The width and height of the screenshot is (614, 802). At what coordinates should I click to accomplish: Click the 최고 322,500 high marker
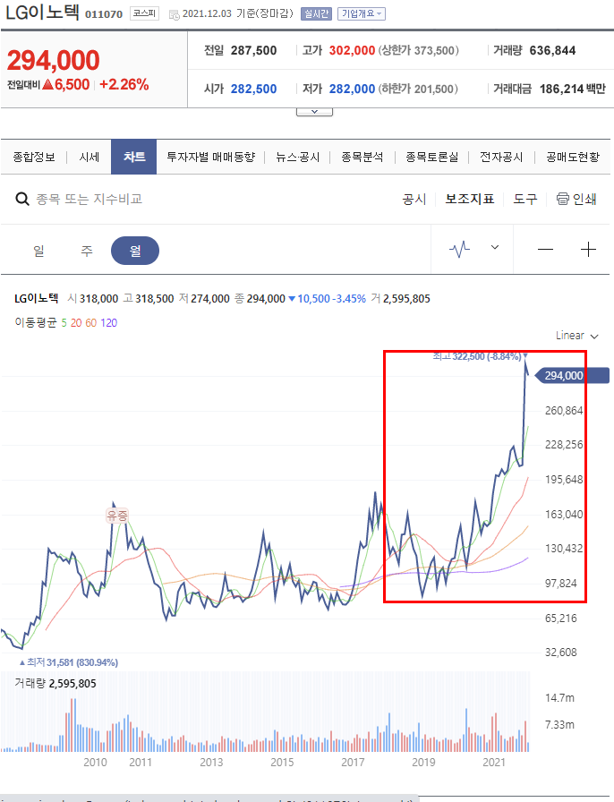pos(480,356)
